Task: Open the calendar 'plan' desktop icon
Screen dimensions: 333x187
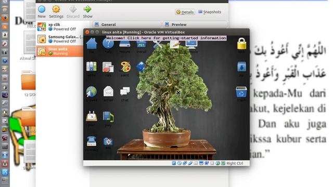Action: click(x=92, y=116)
